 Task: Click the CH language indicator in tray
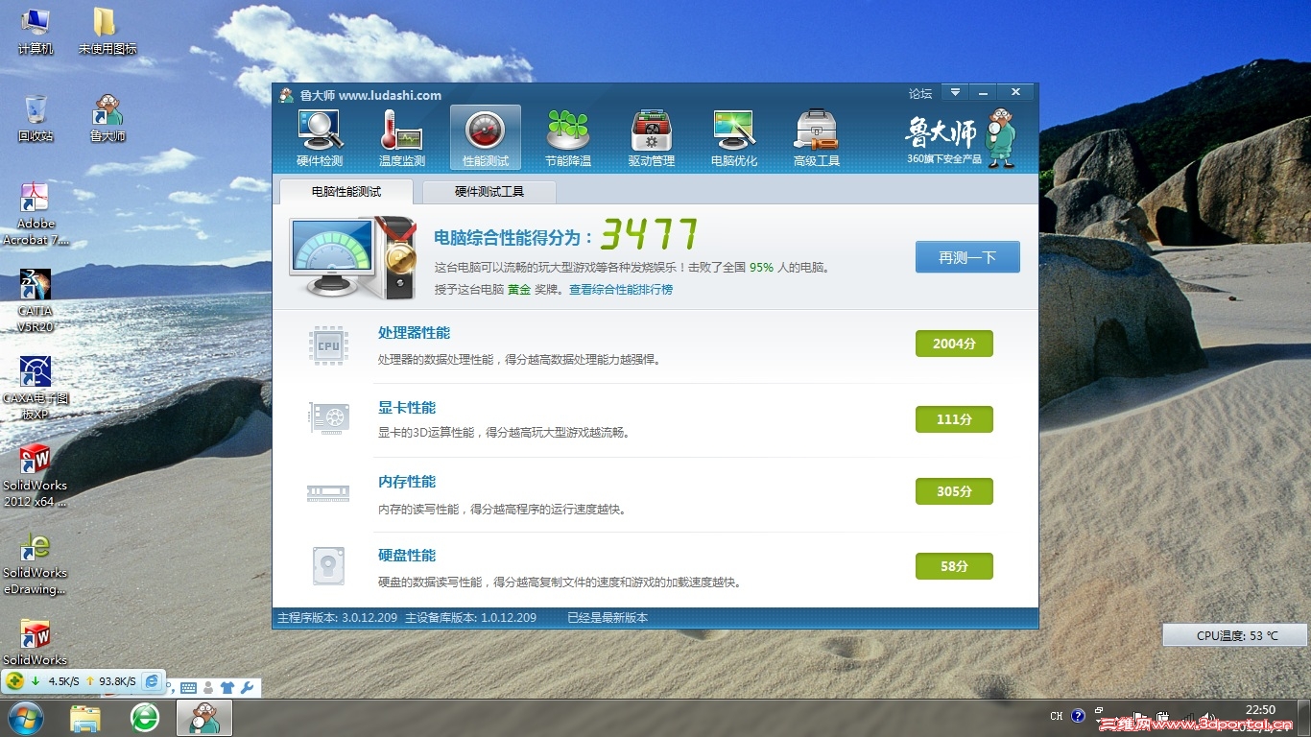tap(1057, 716)
